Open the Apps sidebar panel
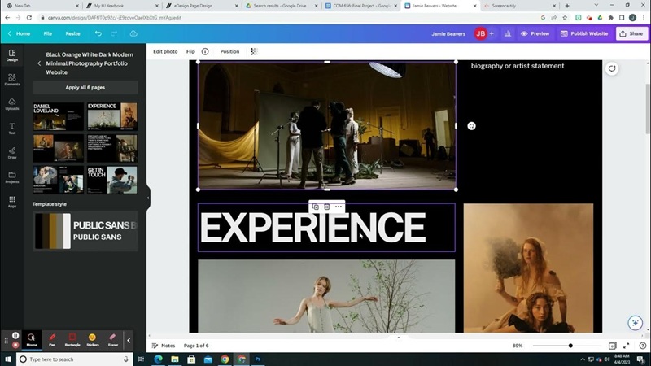The height and width of the screenshot is (366, 651). 12,202
